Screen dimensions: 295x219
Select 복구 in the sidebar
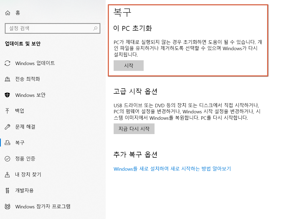click(20, 143)
